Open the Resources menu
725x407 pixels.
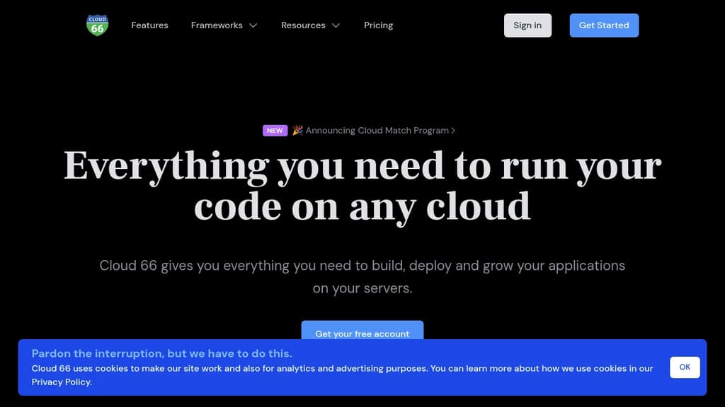(303, 25)
